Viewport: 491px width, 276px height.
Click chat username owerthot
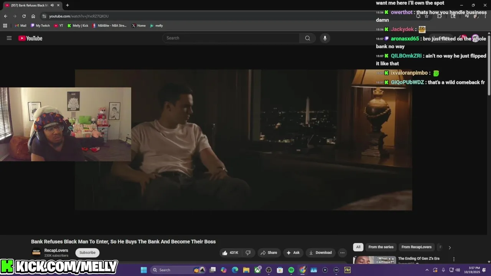(402, 12)
